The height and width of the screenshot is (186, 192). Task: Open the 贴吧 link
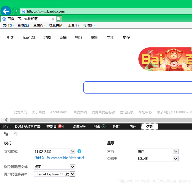[95, 37]
